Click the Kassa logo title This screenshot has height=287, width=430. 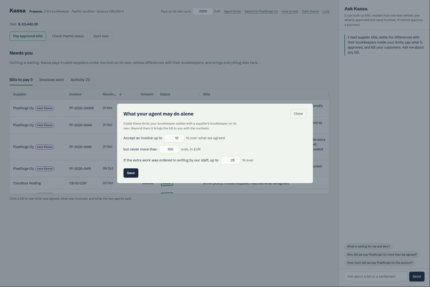pos(18,11)
